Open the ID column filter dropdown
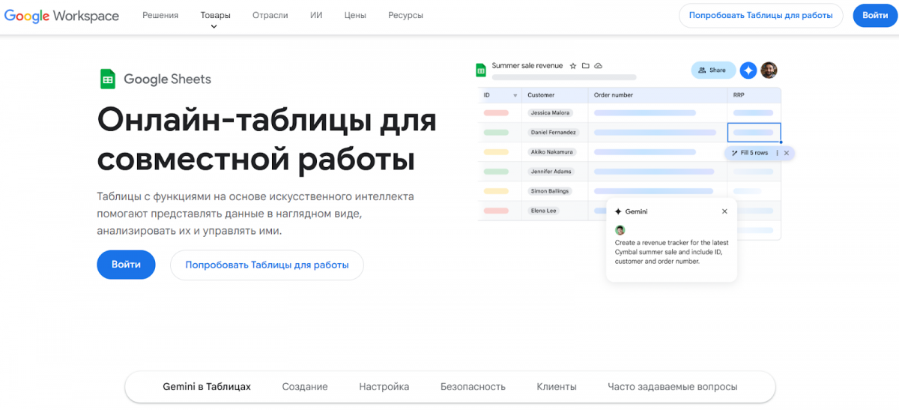This screenshot has width=899, height=410. (x=515, y=95)
